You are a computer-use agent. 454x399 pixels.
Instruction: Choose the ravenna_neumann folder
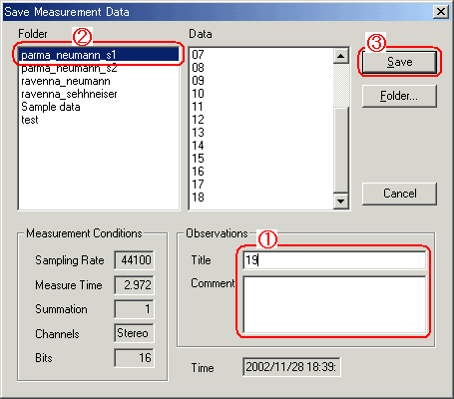point(99,81)
